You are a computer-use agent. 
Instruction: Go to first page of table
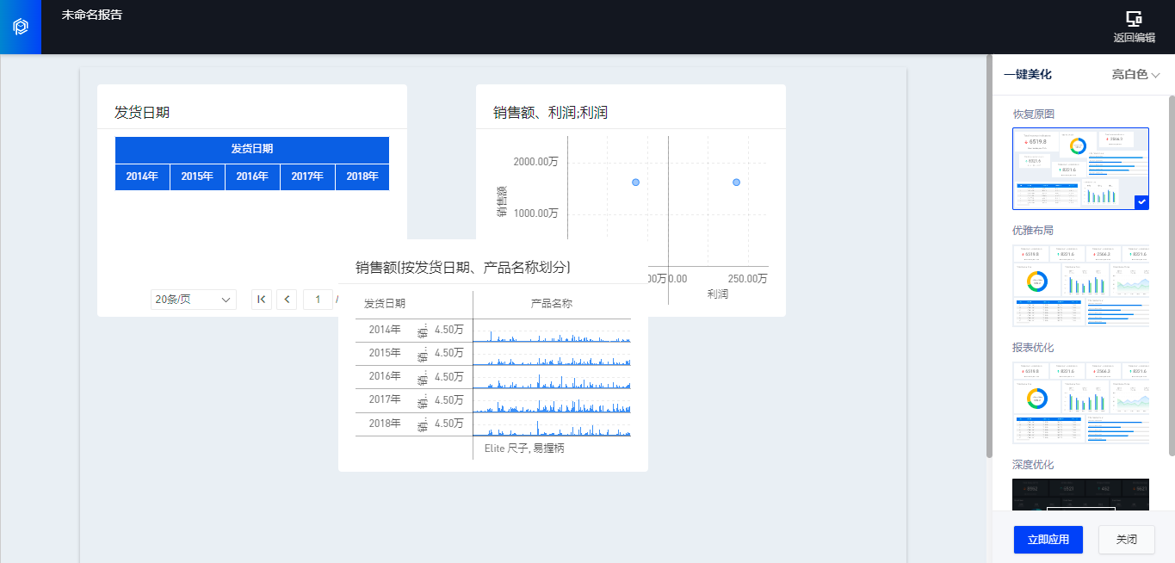[262, 299]
